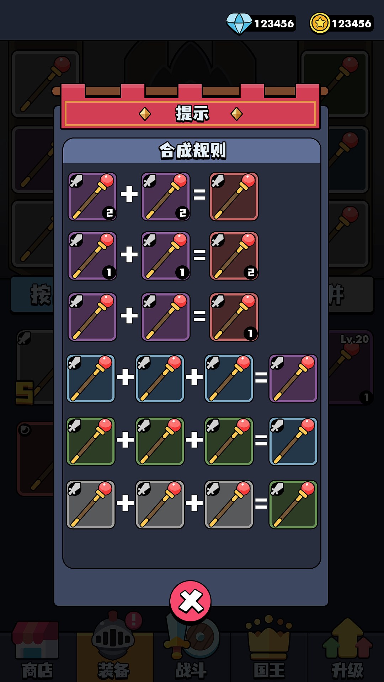Click the first green wand ingredient

[91, 441]
